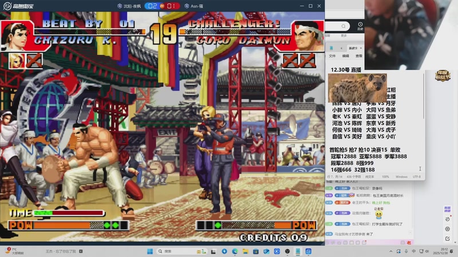Click the target circle icon in sidebar
The width and height of the screenshot is (458, 257).
447,229
